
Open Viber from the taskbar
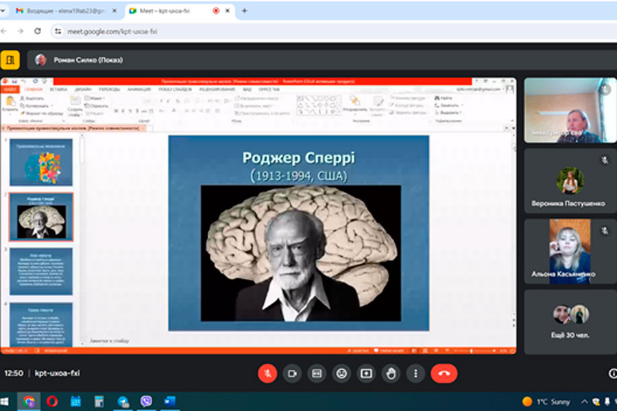(146, 401)
